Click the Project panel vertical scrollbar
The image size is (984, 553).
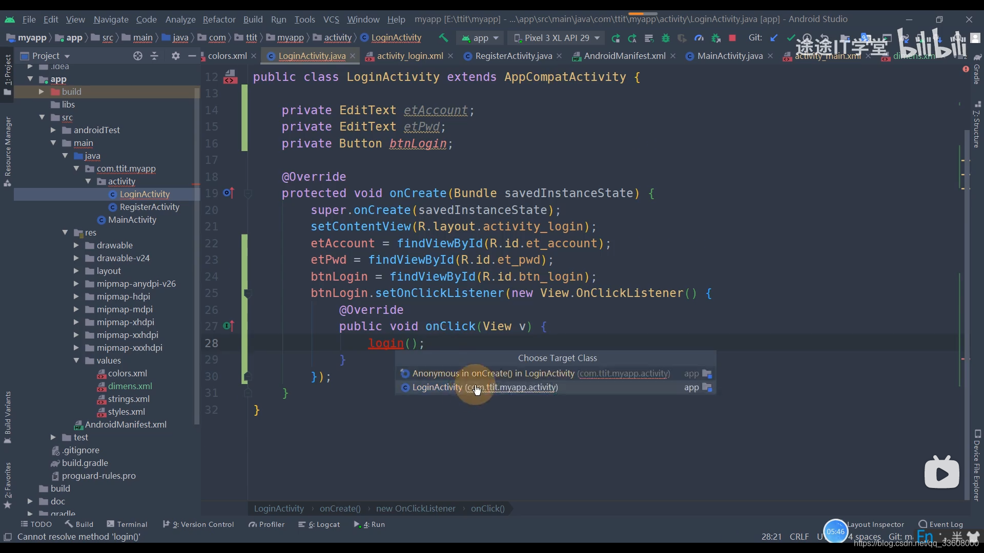coord(197,256)
